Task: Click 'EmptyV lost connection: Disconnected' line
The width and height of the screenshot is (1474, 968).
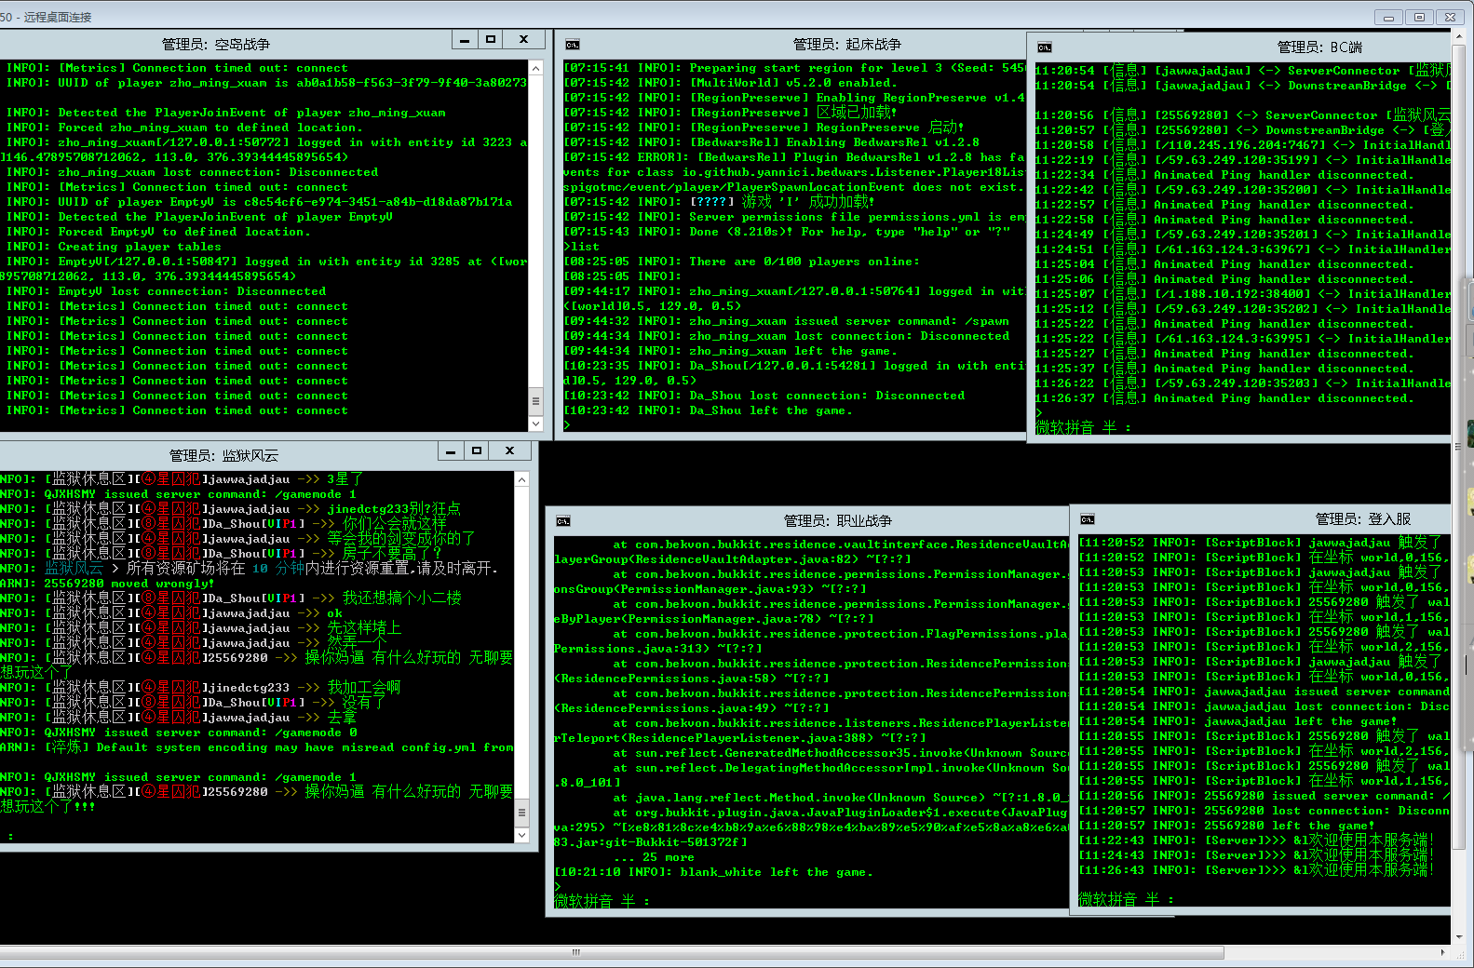Action: (166, 291)
